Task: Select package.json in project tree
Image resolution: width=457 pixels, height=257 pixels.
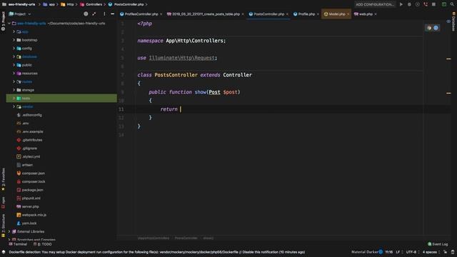Action: point(32,190)
